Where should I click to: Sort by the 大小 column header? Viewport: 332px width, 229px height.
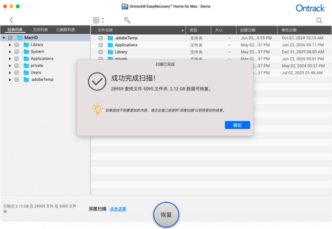224,30
